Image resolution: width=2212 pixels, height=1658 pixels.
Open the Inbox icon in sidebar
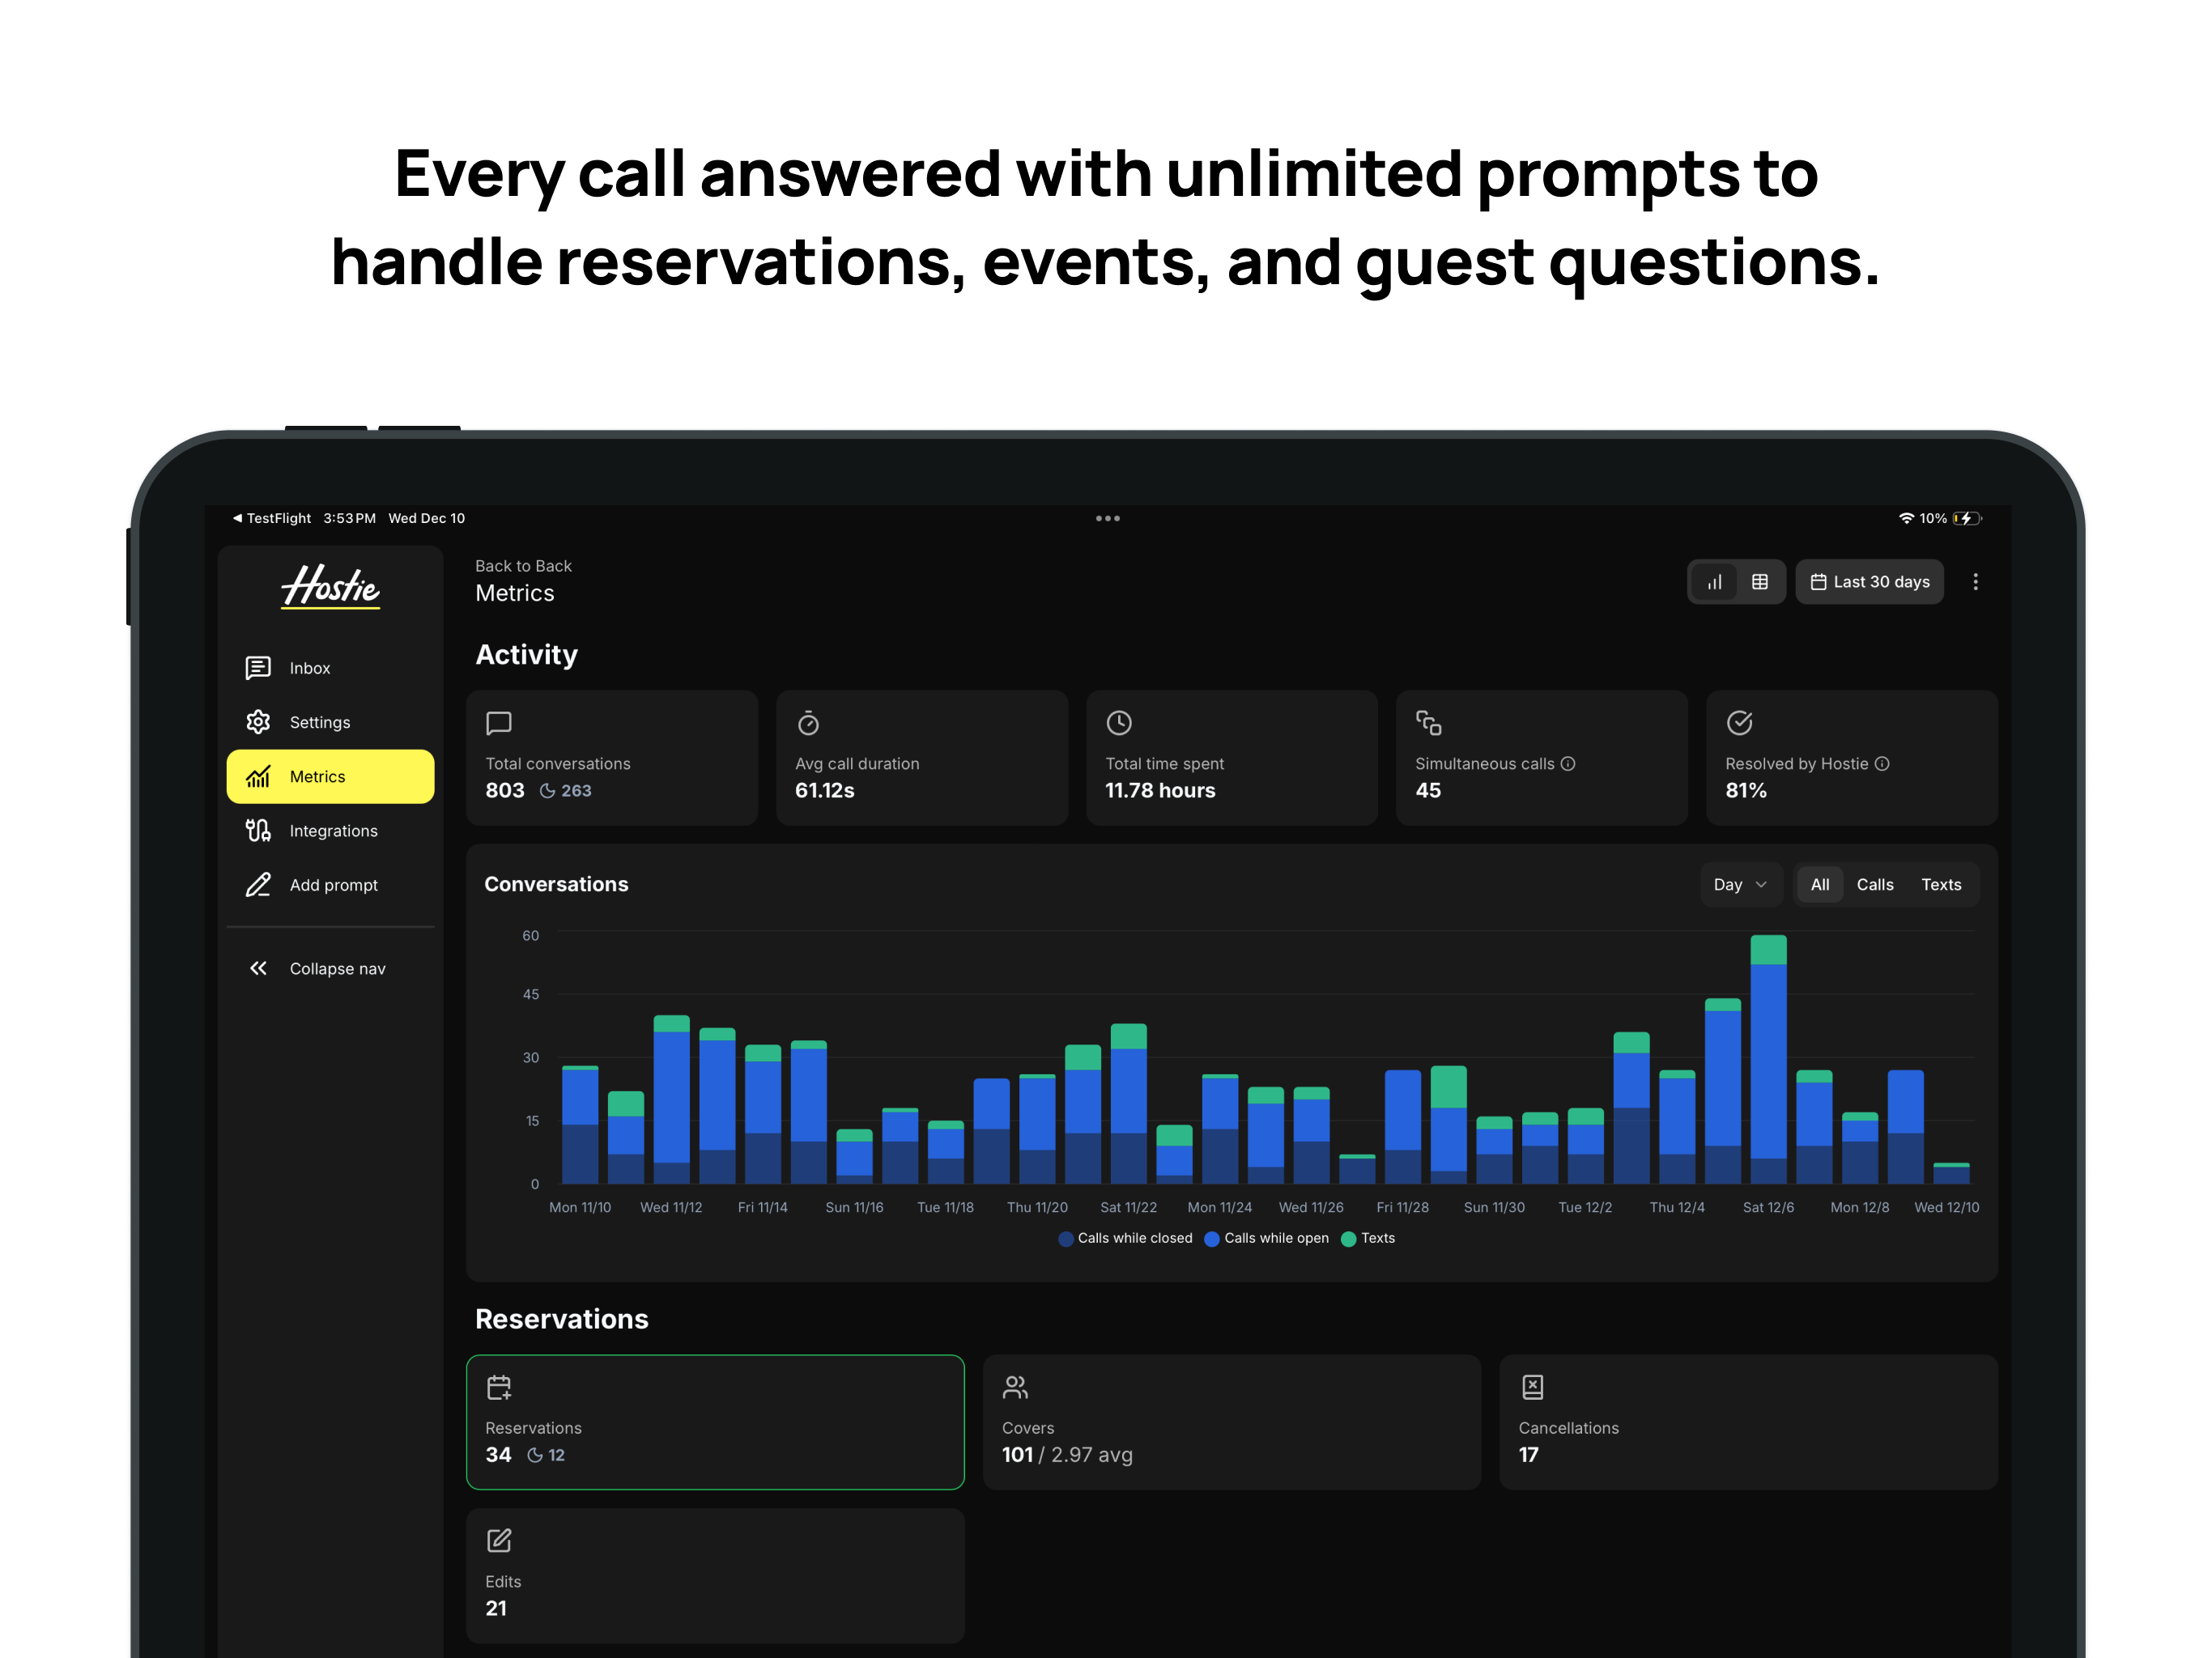[258, 668]
